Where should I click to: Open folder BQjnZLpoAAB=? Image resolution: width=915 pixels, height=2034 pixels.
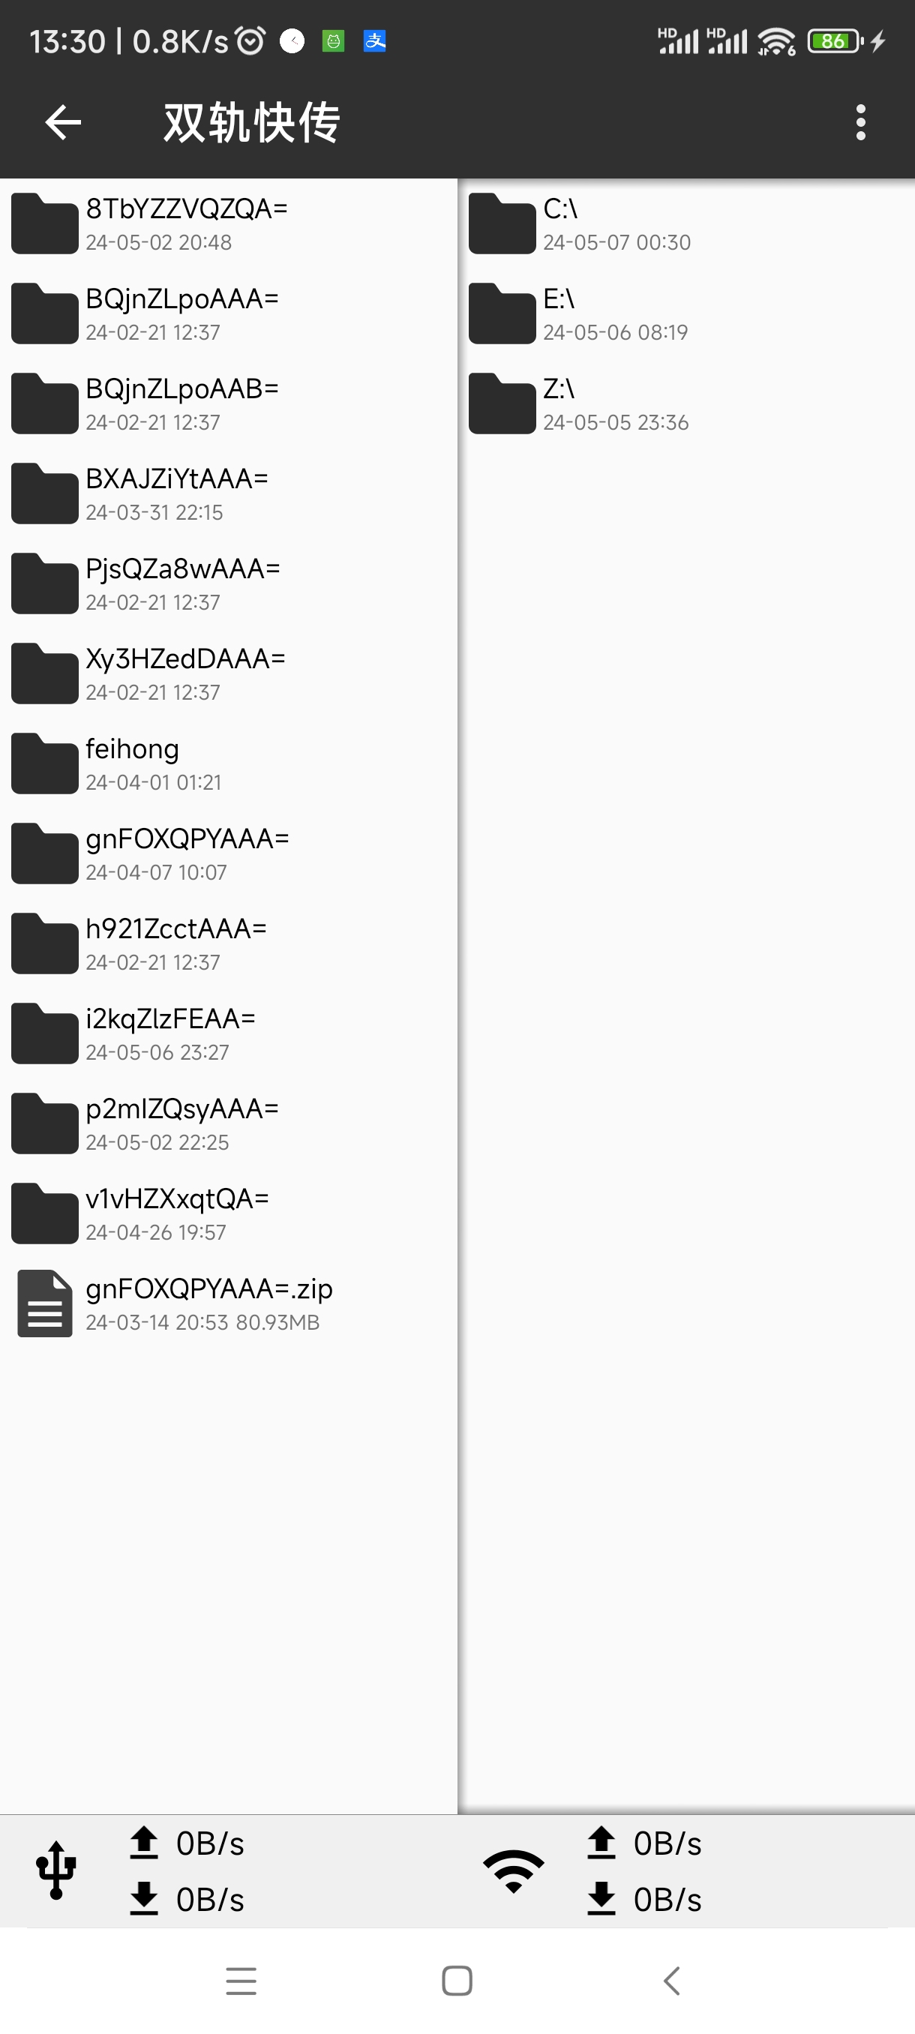pyautogui.click(x=228, y=403)
